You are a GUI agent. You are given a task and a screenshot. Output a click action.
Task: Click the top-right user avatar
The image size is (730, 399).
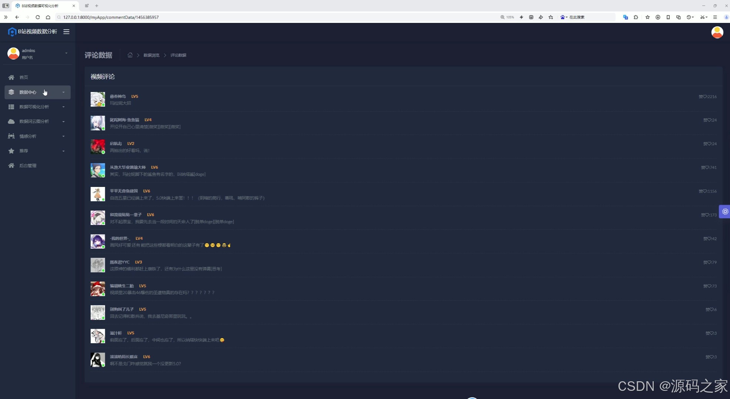717,33
